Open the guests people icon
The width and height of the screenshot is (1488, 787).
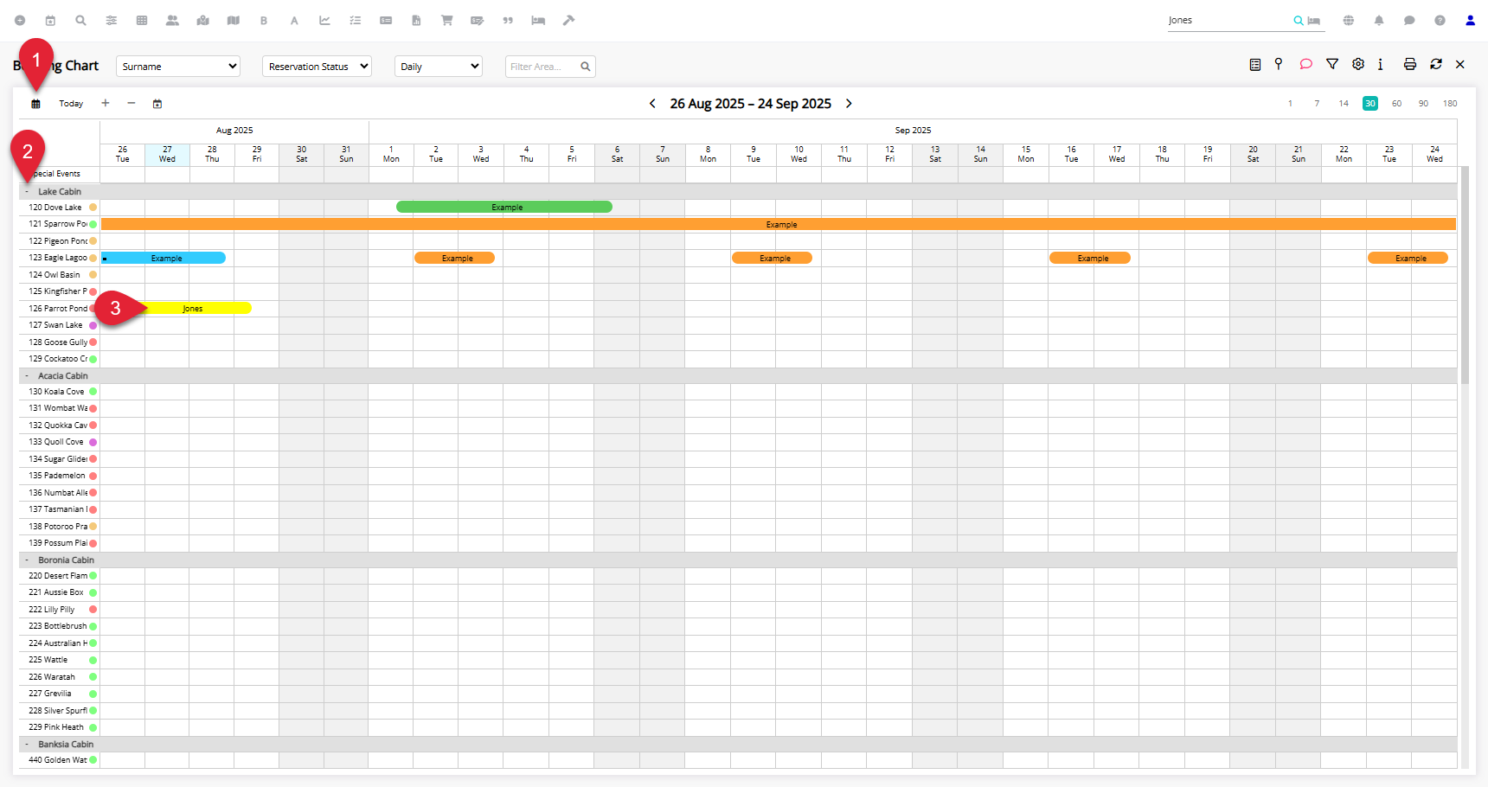coord(172,20)
